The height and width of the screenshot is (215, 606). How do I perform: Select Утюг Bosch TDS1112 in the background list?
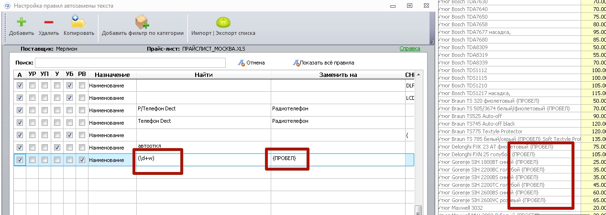(x=508, y=70)
